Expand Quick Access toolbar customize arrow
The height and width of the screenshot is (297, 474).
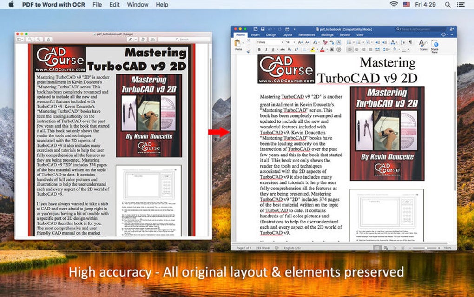coord(295,29)
